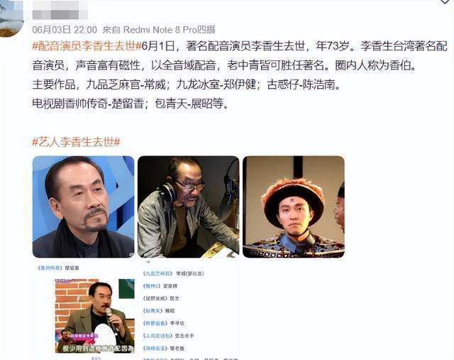
Task: Open the 《海绵宝宝》 list link
Action: click(x=156, y=348)
